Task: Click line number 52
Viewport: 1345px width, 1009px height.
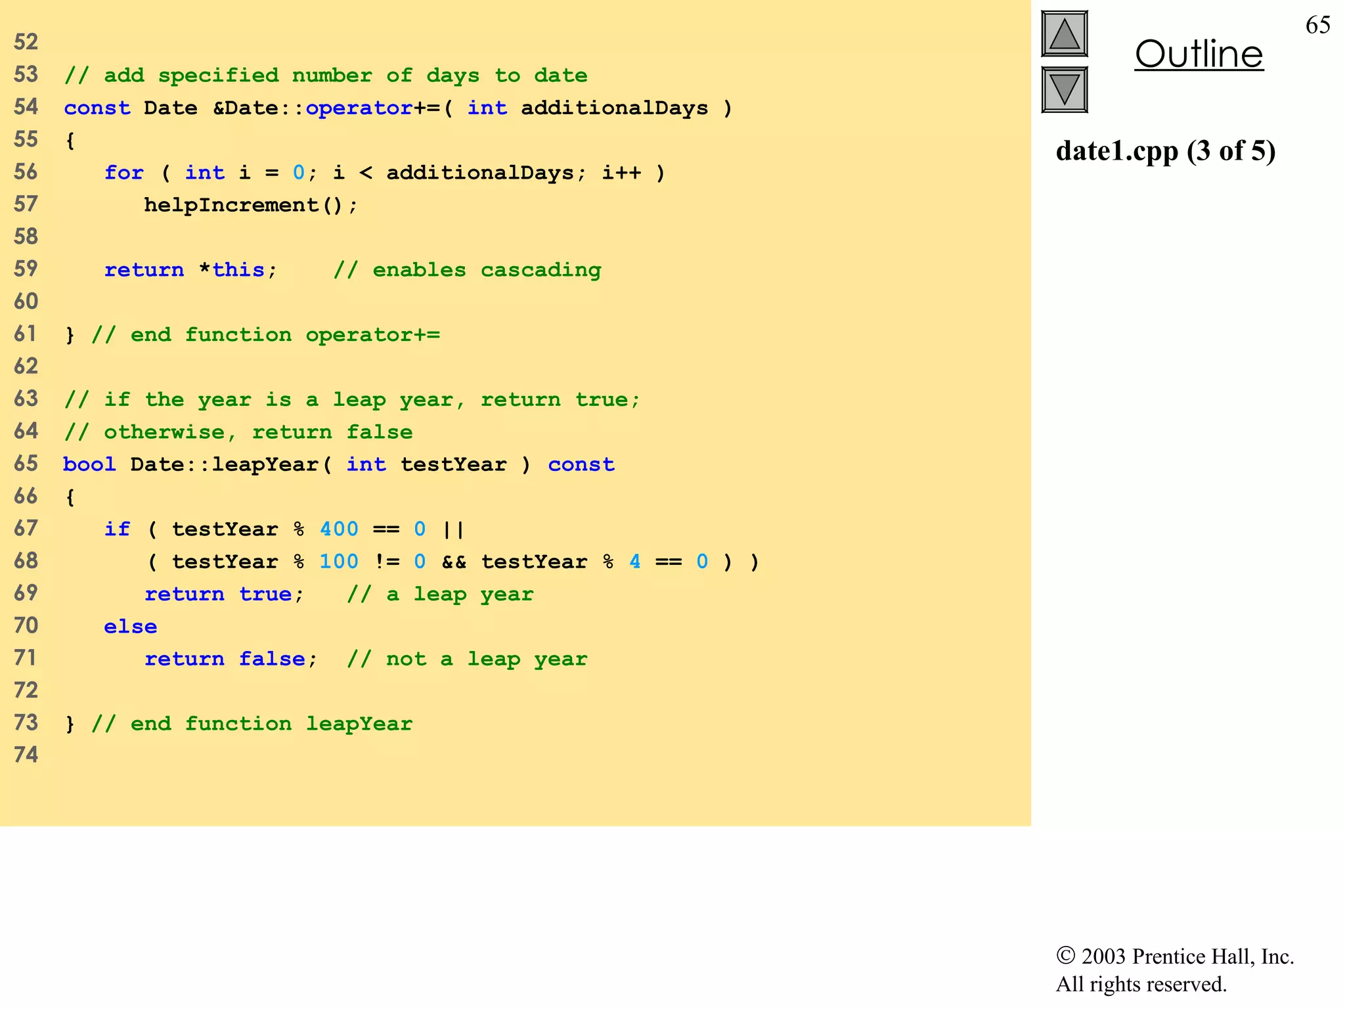Action: coord(26,43)
